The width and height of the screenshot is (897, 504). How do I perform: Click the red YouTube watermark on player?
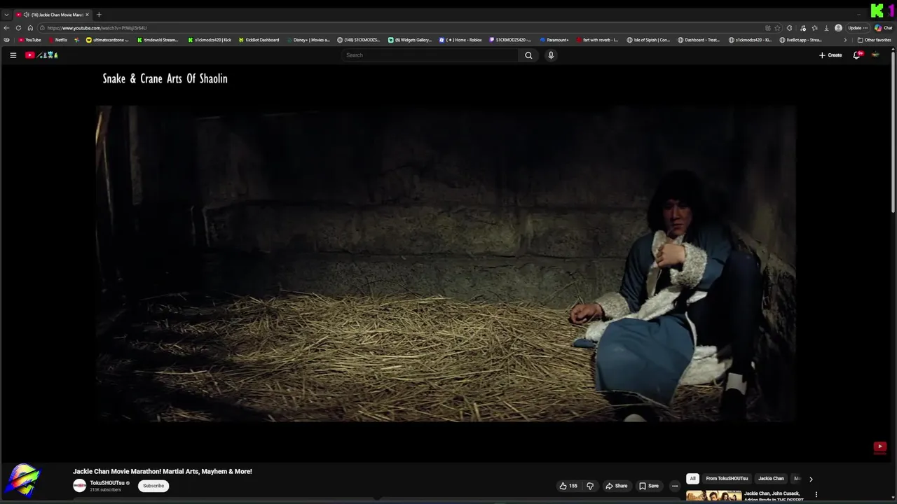[880, 447]
